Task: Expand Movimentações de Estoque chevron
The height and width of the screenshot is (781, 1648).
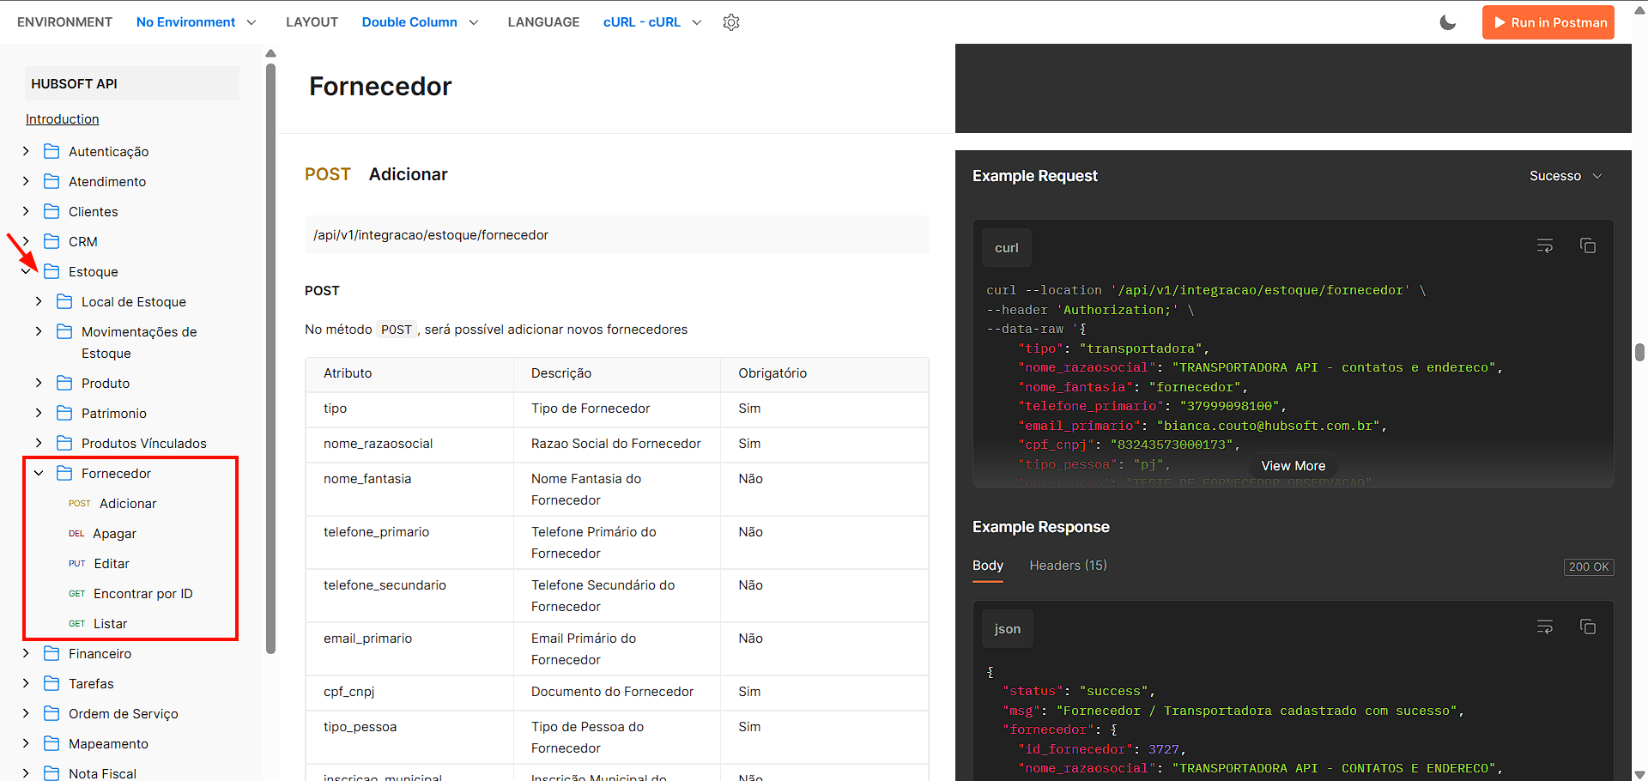Action: click(39, 331)
